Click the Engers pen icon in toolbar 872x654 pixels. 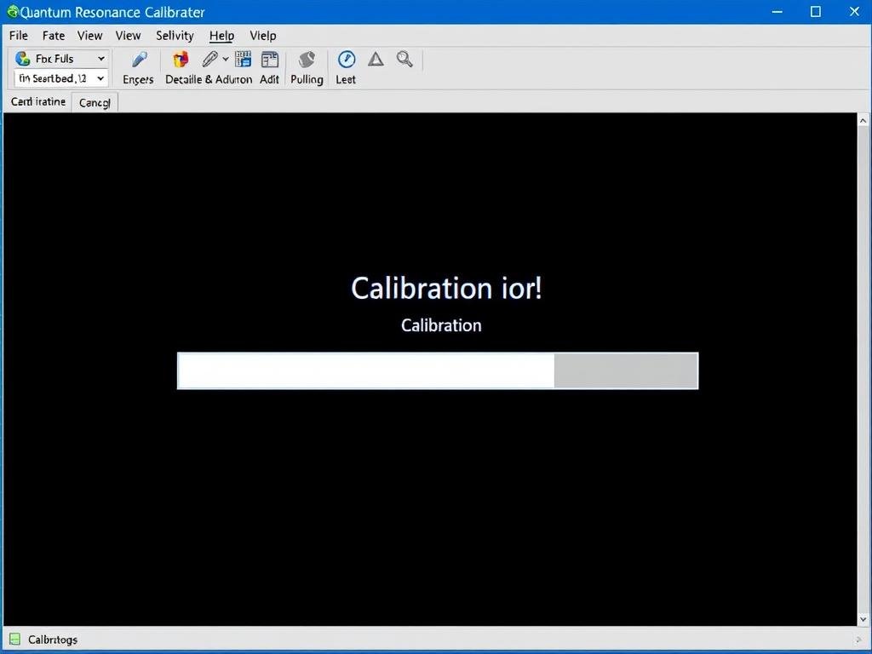(x=138, y=60)
